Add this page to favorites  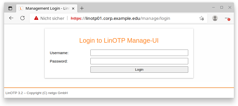tap(201, 18)
